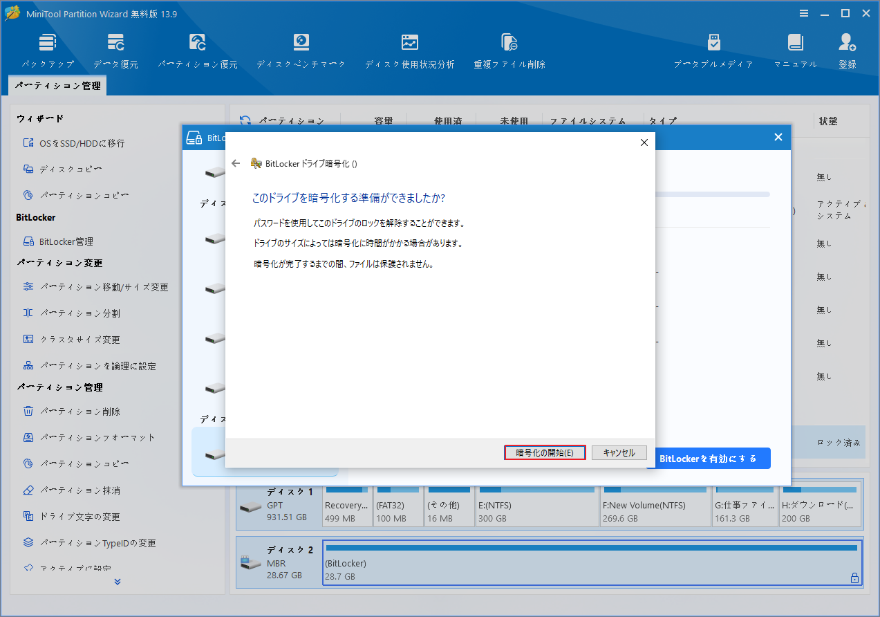880x617 pixels.
Task: Select パーティション削除 option
Action: click(x=72, y=412)
